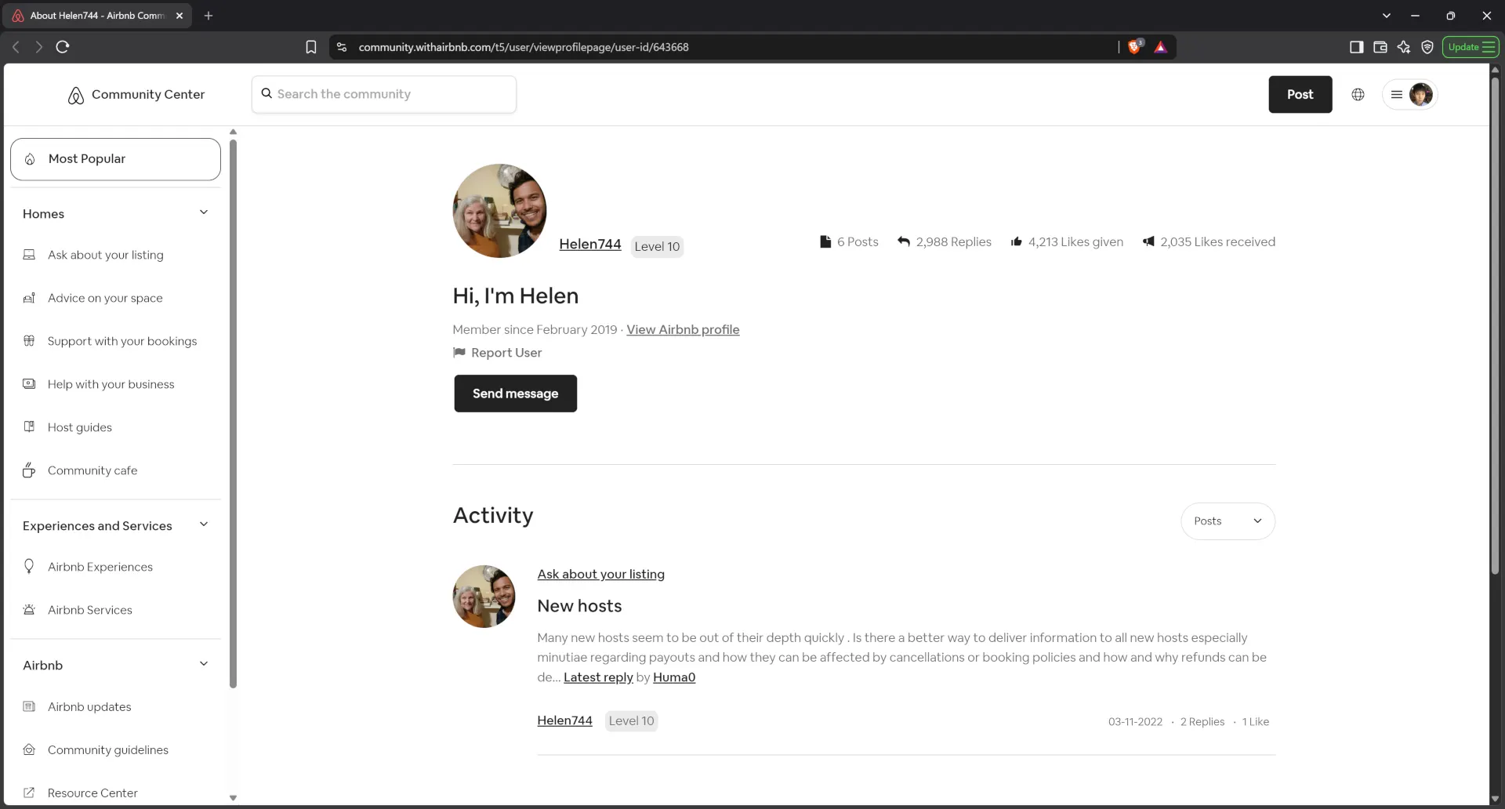Viewport: 1505px width, 809px height.
Task: Click the sidebar vertical scrollbar
Action: [x=233, y=413]
